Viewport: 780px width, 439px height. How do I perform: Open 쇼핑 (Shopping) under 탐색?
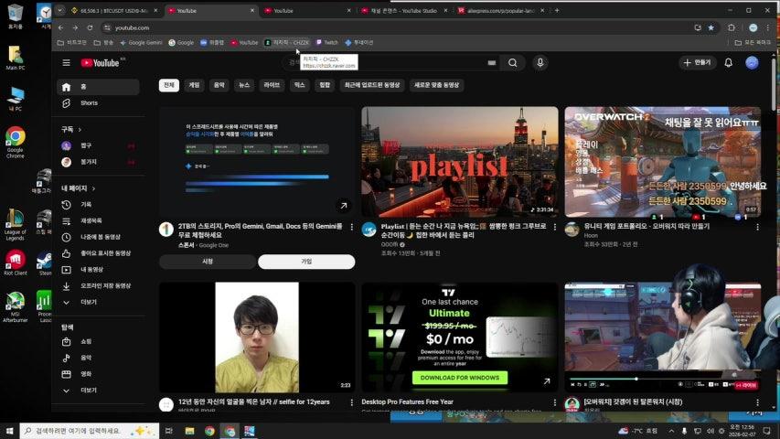(x=86, y=341)
